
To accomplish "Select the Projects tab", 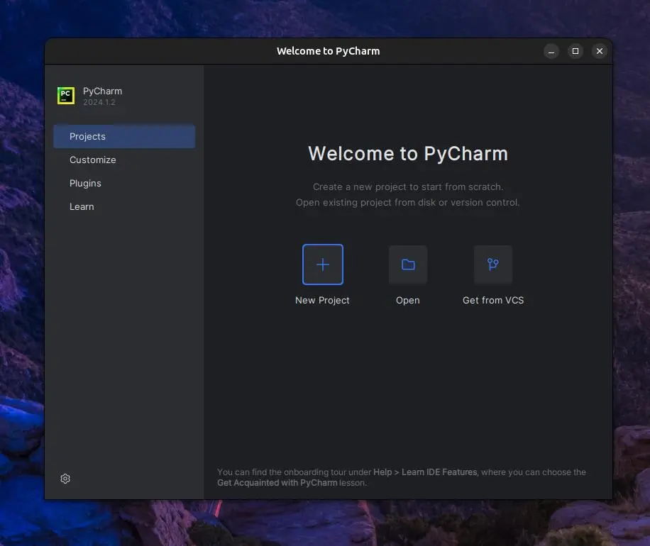I will coord(124,136).
